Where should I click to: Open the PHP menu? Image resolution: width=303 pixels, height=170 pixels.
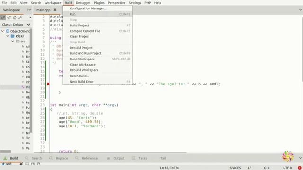click(x=148, y=3)
